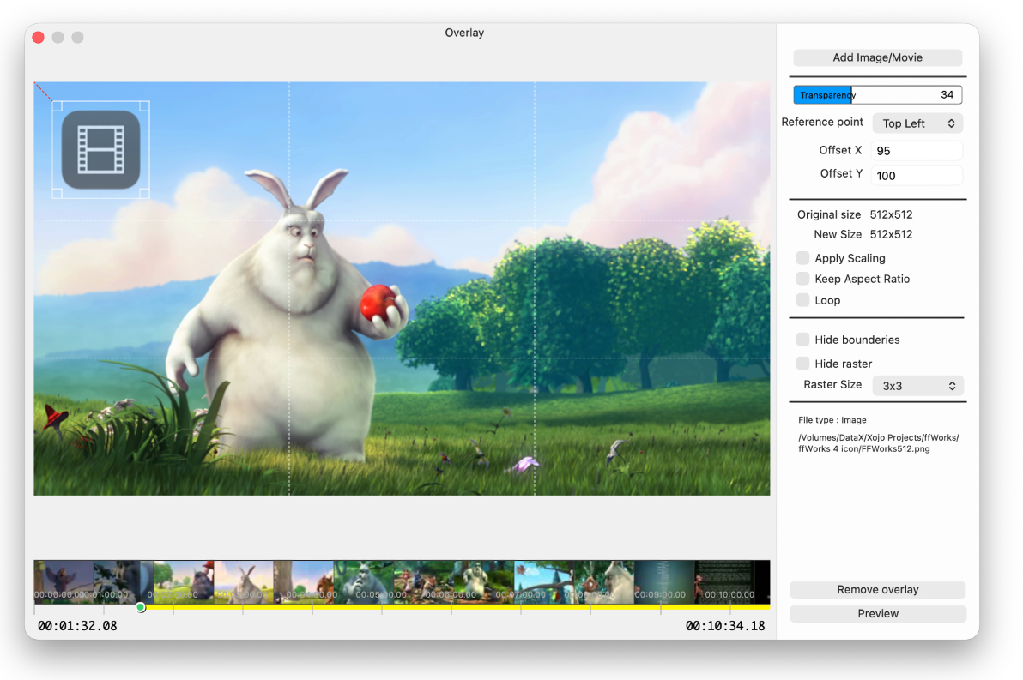Adjust the Transparency slider

pos(877,95)
